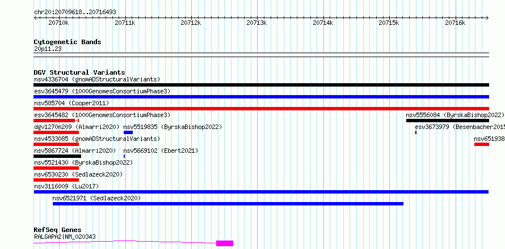
Task: Select the red dgv1270n209 variant bar
Action: point(56,132)
